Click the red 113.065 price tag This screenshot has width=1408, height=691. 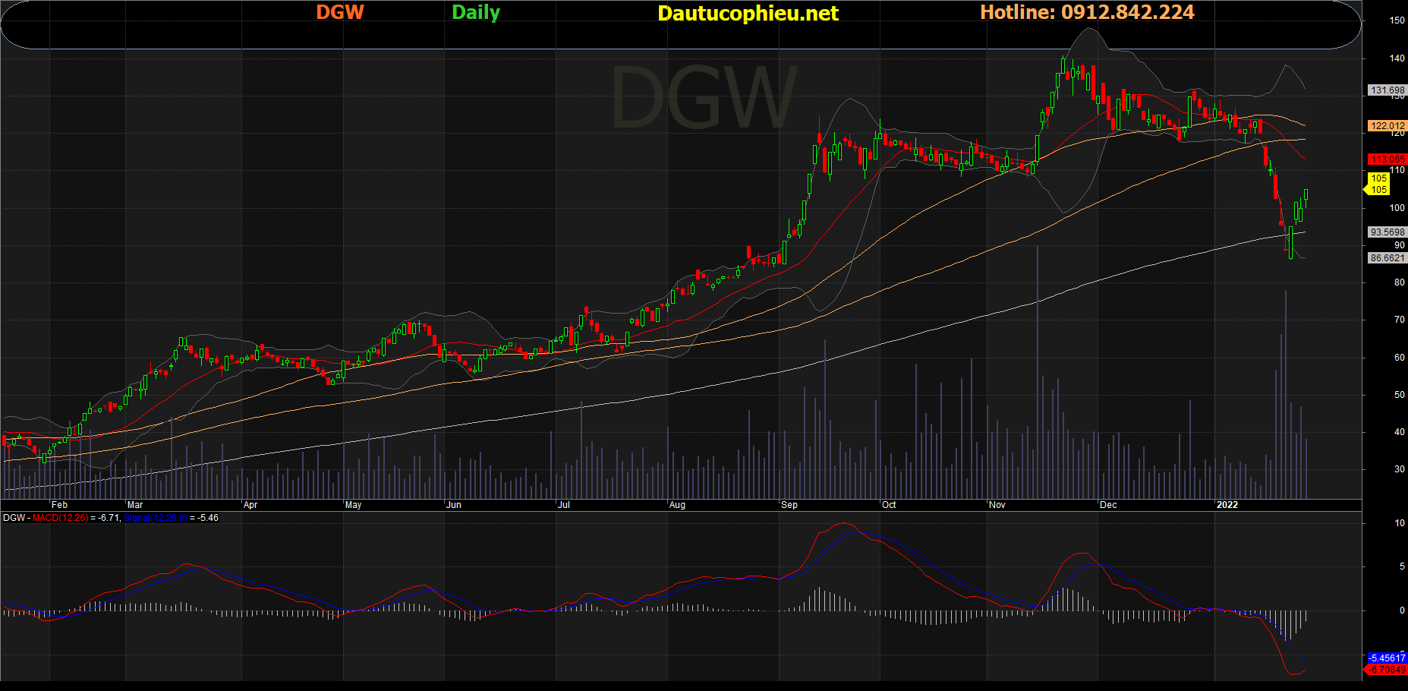click(1387, 159)
